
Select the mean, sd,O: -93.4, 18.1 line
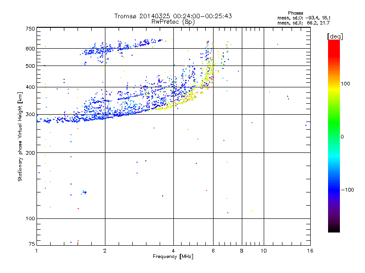(304, 18)
